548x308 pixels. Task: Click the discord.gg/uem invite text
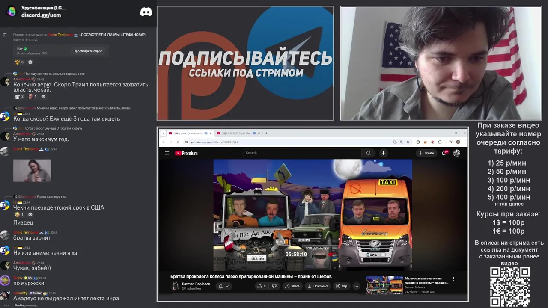[41, 15]
